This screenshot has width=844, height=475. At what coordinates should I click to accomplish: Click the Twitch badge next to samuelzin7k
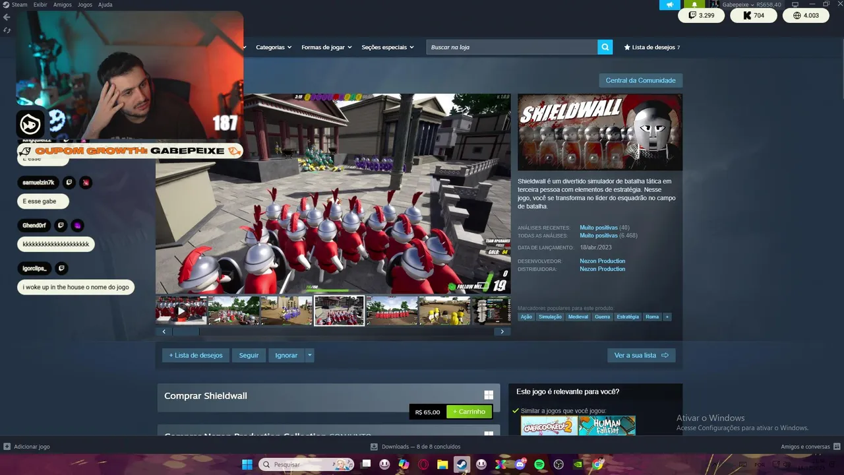coord(69,183)
